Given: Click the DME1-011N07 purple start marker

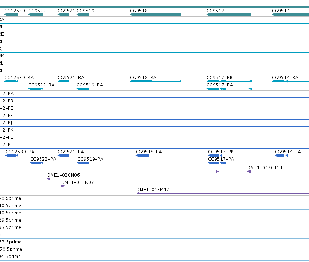Looking at the screenshot, I should click(63, 186).
